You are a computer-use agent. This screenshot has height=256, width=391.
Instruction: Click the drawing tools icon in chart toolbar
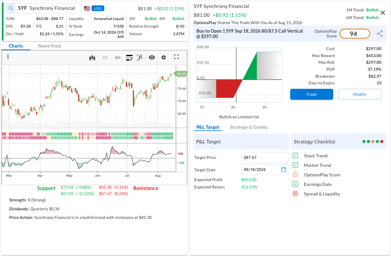click(129, 58)
